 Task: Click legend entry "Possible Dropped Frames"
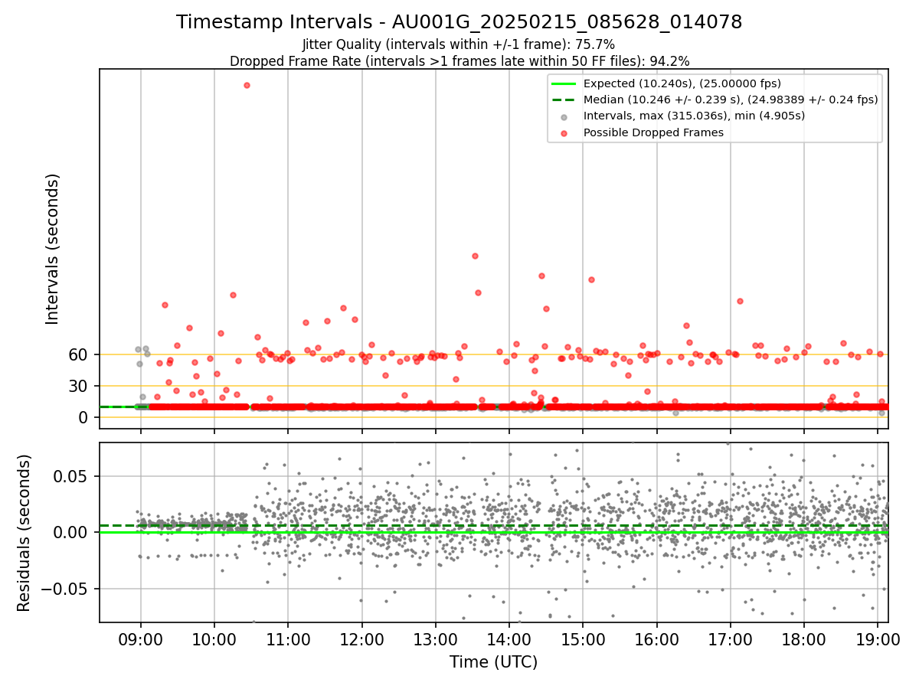(x=653, y=132)
